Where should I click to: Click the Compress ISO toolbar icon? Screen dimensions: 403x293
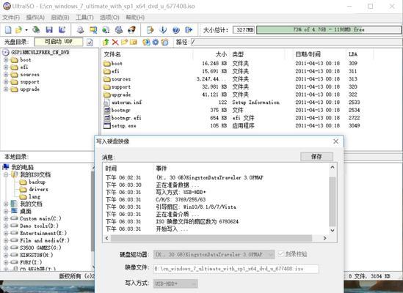pos(93,30)
